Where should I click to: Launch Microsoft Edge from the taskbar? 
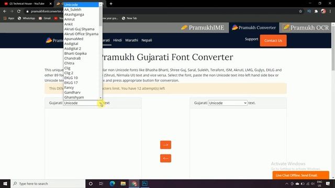tap(112, 183)
